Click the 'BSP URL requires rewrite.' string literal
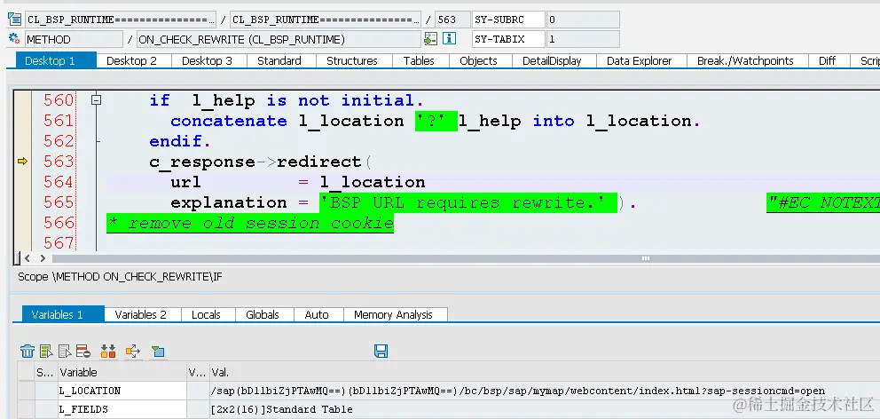The image size is (880, 419). [x=468, y=202]
